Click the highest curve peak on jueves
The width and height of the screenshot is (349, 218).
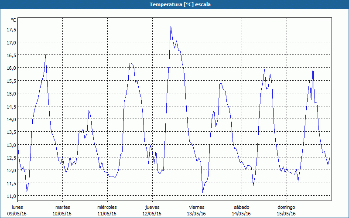pyautogui.click(x=171, y=26)
